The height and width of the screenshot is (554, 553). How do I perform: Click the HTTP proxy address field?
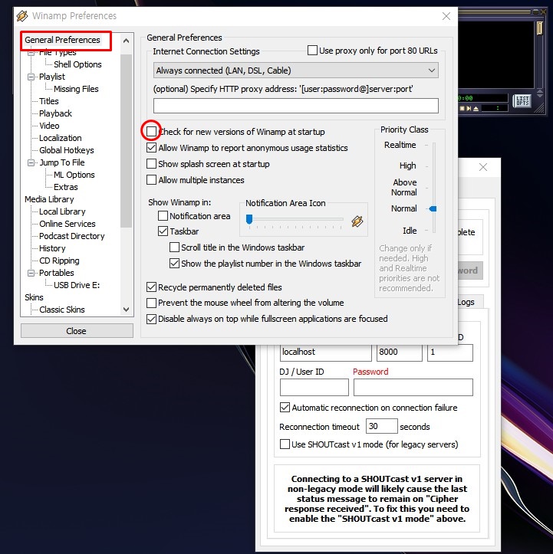pos(296,106)
